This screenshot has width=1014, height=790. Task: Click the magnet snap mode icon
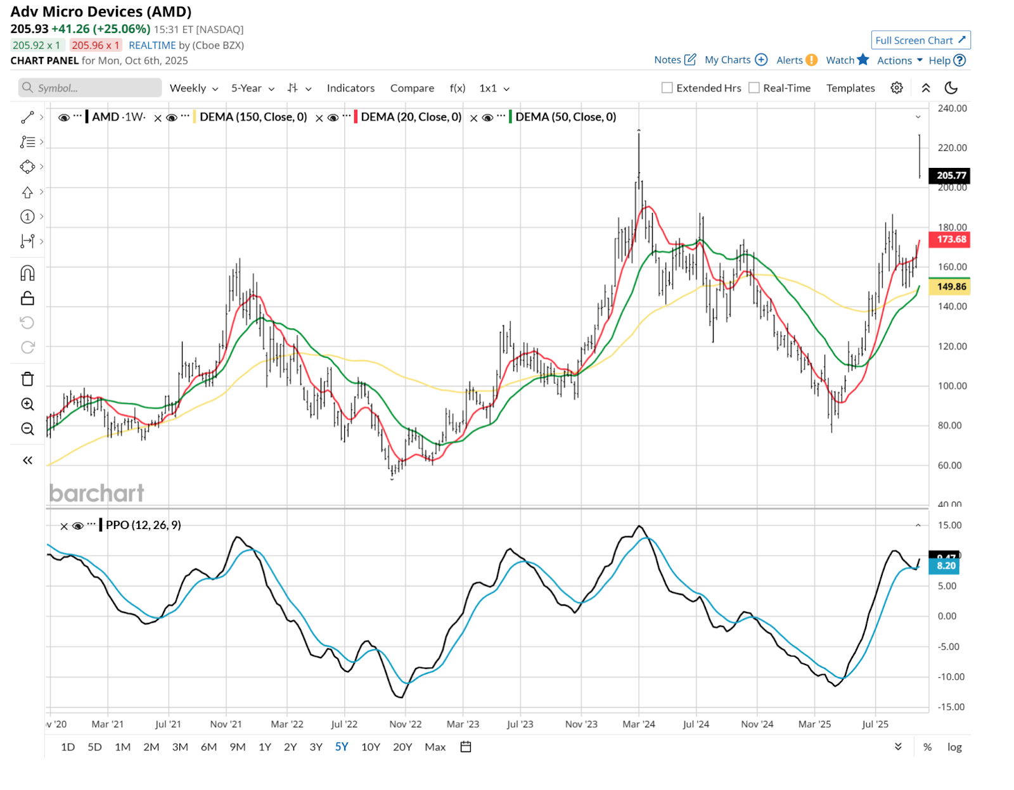coord(27,273)
